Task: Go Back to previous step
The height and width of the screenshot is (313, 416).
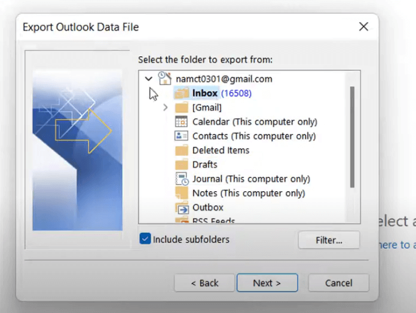Action: [x=204, y=283]
